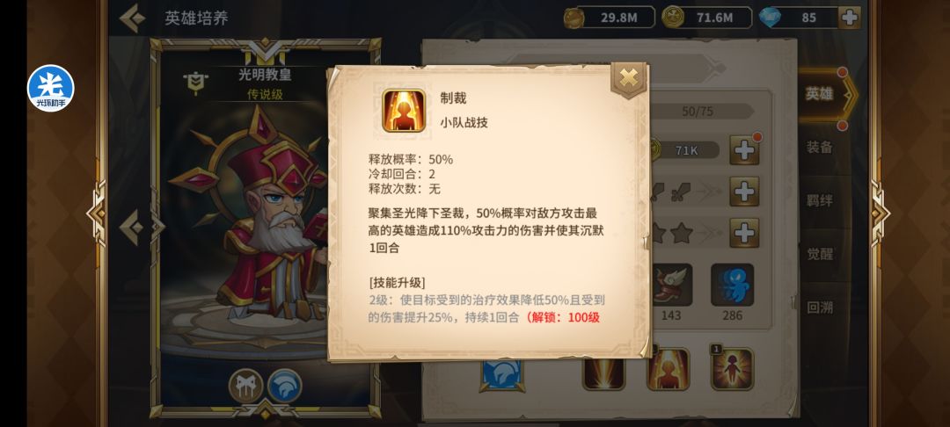
Task: Tap the mask faction icon under hero portrait
Action: (246, 386)
